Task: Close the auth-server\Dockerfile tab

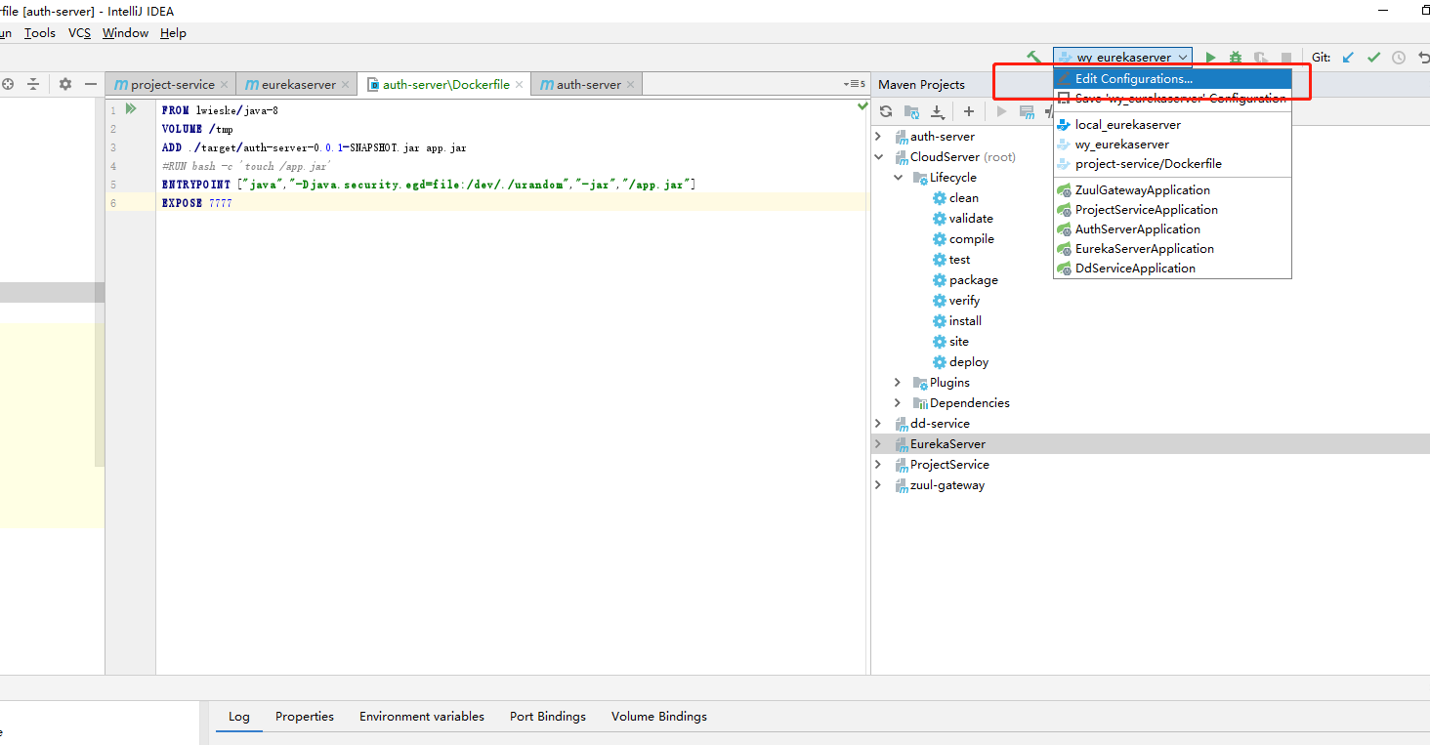Action: pyautogui.click(x=520, y=85)
